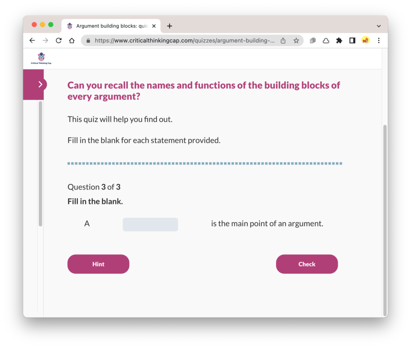Toggle the browser side panel icon
The image size is (411, 348).
tap(352, 41)
